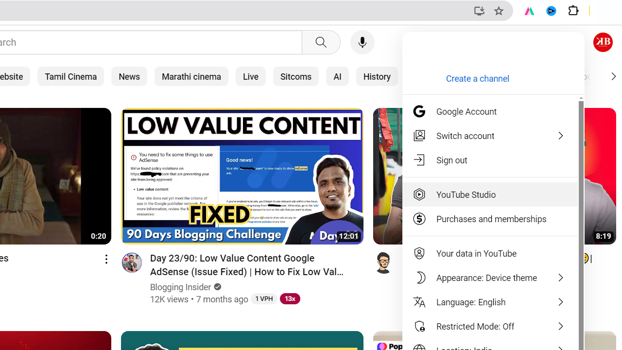Click the Restricted Mode lock shield icon

[419, 326]
